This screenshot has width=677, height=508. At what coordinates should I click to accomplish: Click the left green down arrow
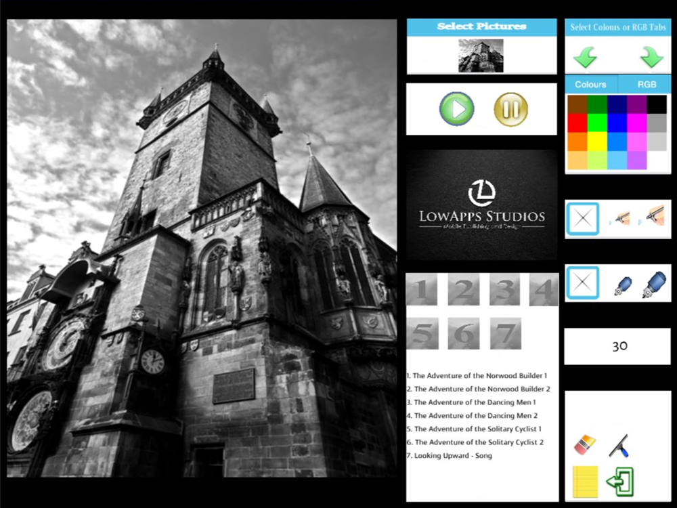[x=585, y=57]
